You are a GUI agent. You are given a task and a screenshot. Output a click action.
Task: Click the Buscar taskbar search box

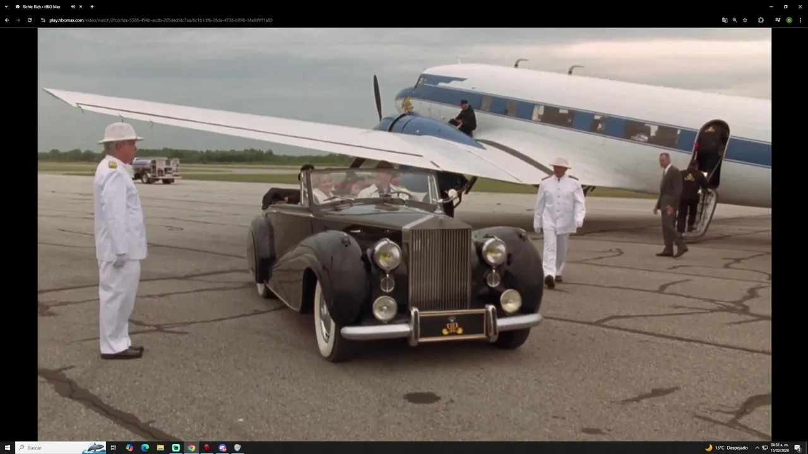[x=61, y=448]
